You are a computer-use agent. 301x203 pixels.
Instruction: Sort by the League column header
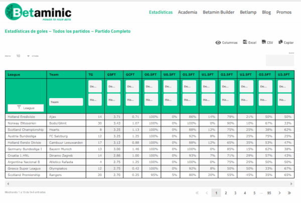pos(26,74)
